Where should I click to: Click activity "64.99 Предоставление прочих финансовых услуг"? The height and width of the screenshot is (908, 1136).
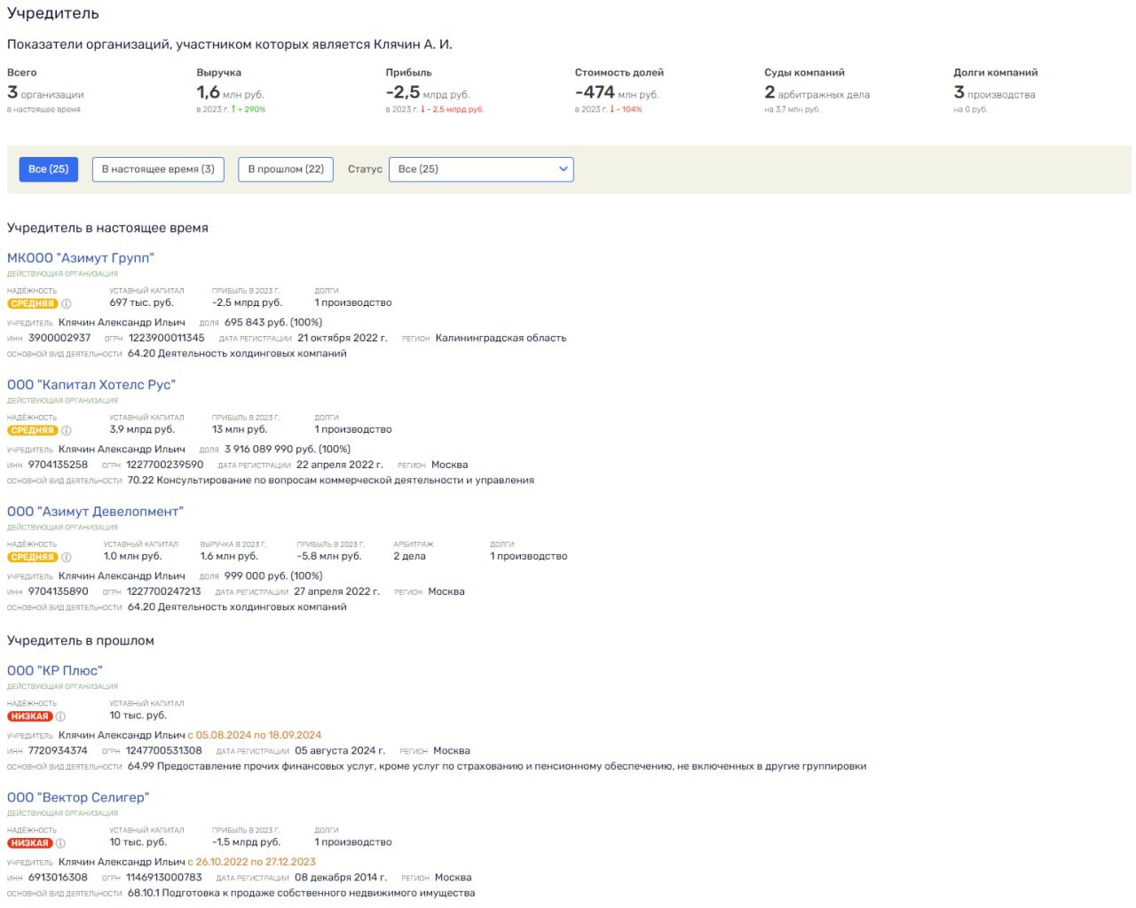pos(497,766)
